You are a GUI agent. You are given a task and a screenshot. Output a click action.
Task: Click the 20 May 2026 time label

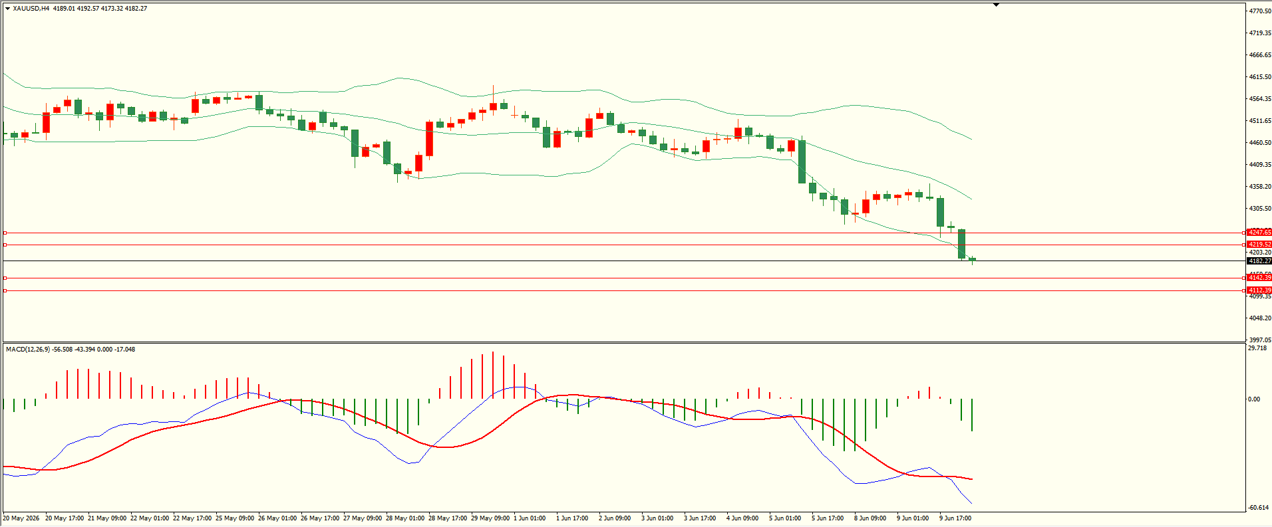21,518
